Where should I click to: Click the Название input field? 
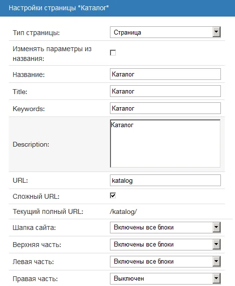click(165, 74)
